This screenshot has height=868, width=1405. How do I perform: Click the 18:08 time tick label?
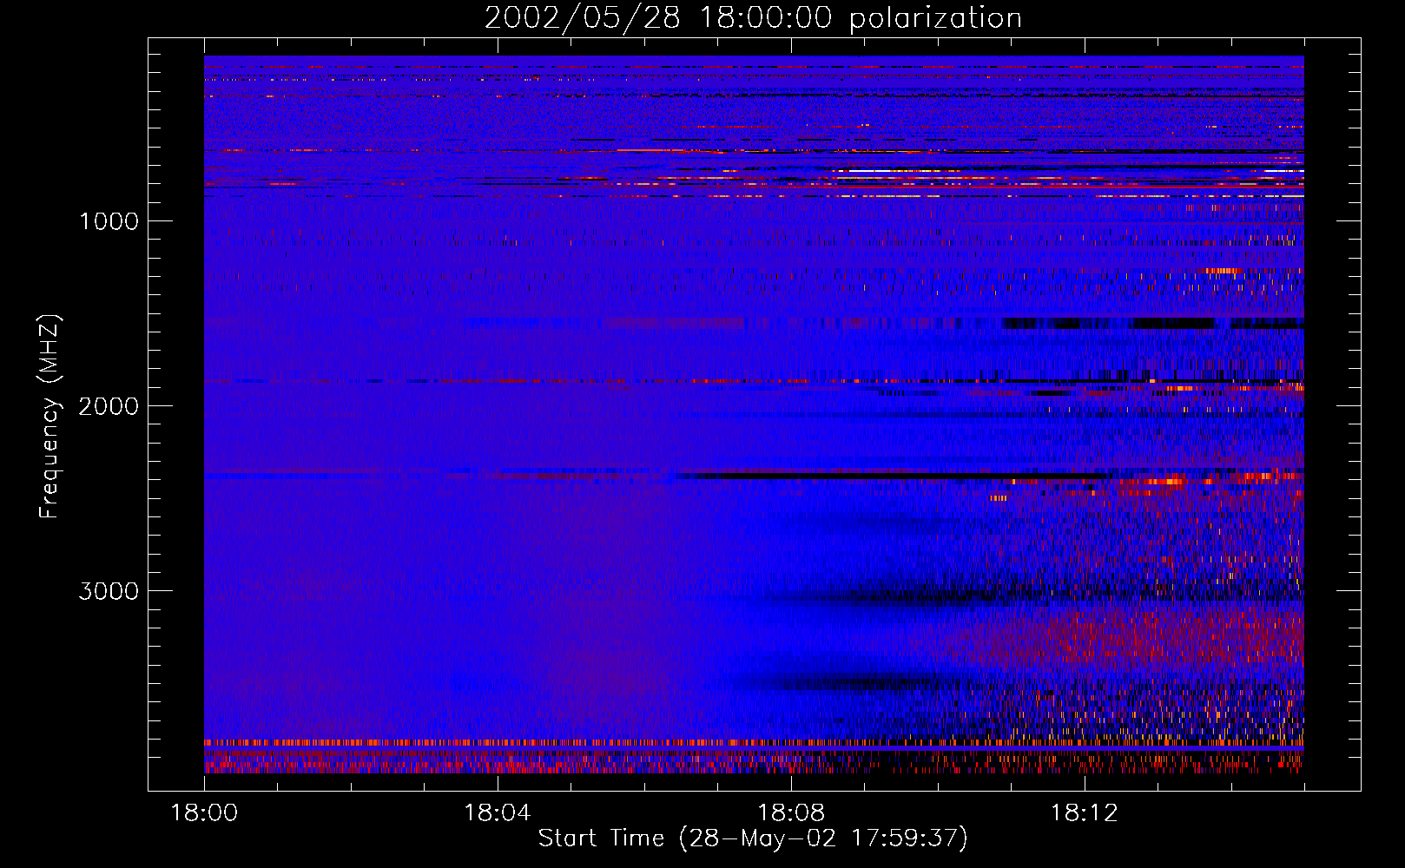click(790, 813)
